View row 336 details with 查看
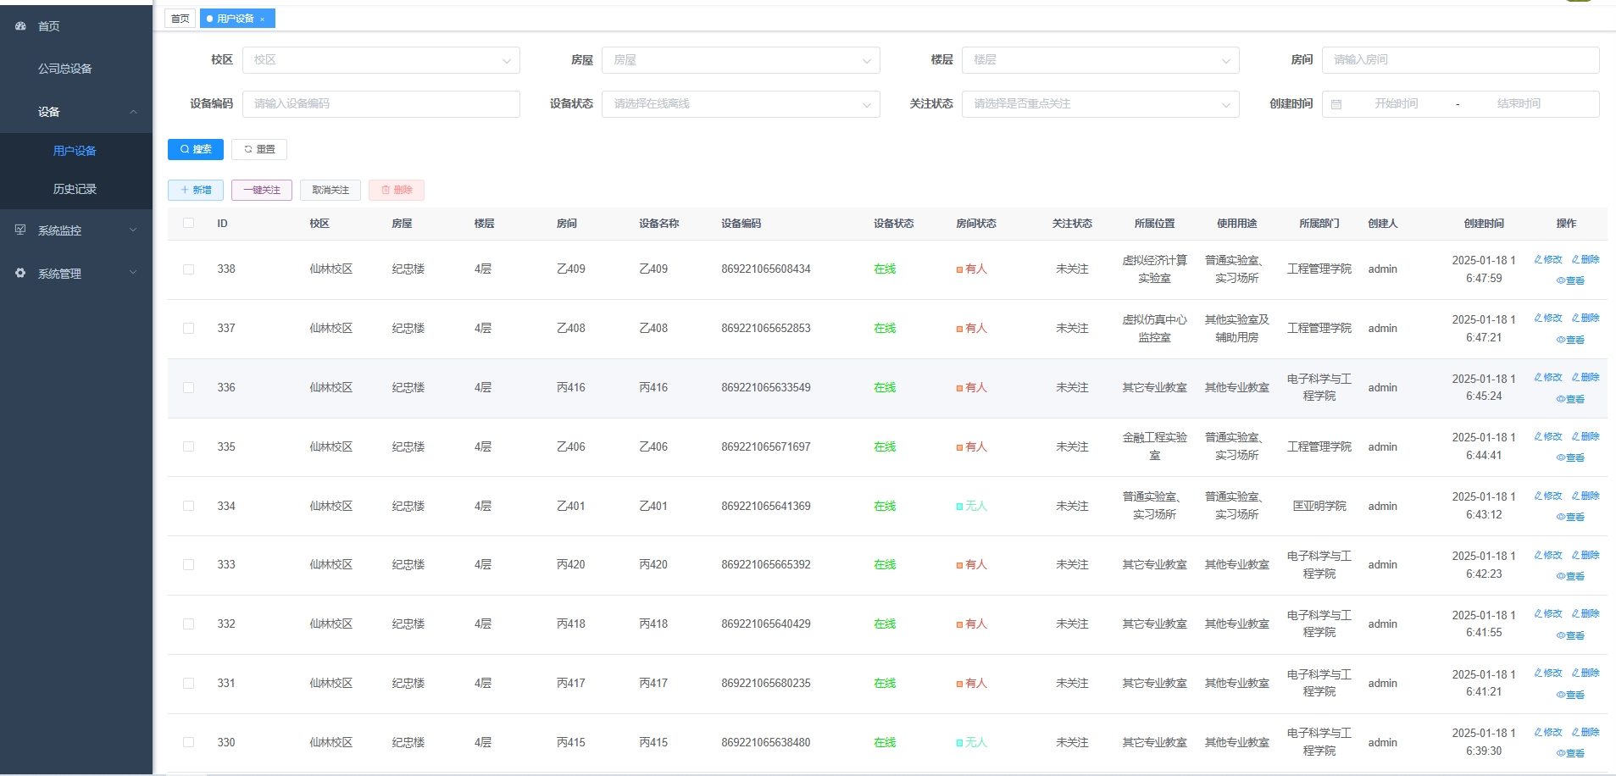This screenshot has width=1616, height=776. (x=1570, y=399)
